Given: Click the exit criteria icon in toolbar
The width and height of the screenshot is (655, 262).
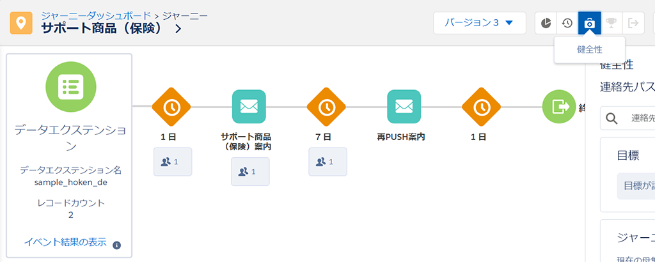Looking at the screenshot, I should tap(633, 23).
